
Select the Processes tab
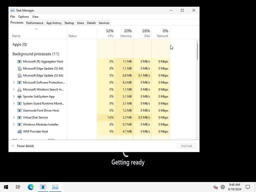(17, 22)
